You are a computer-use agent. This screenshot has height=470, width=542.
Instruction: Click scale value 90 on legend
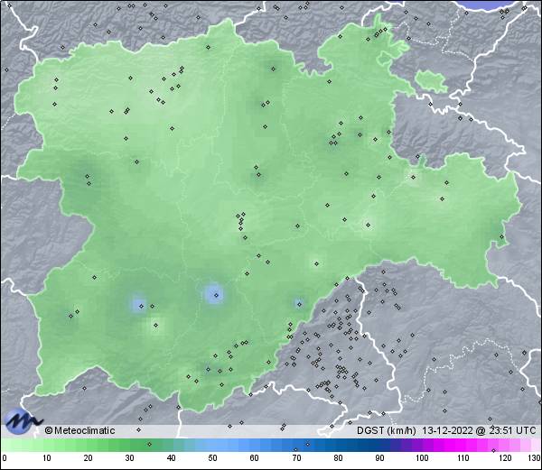pos(379,458)
